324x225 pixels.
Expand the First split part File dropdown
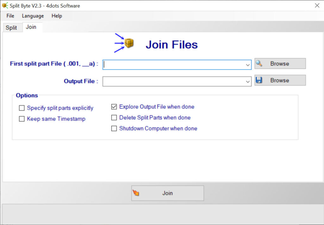[x=248, y=65]
